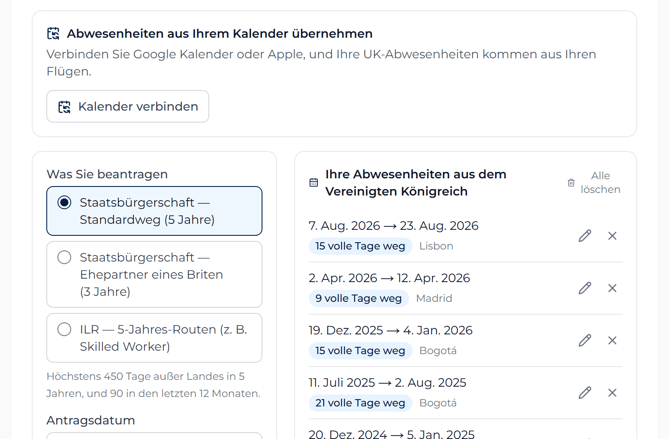Delete the Madrid absence entry

pos(612,288)
